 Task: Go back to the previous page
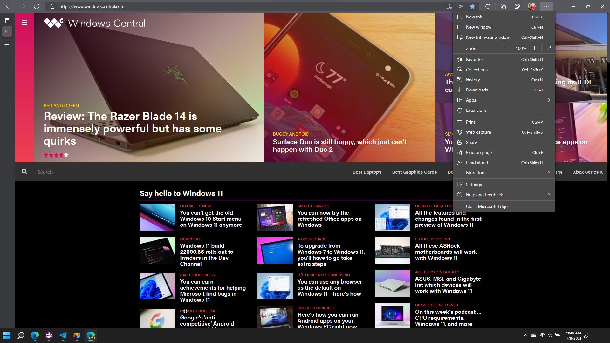pyautogui.click(x=9, y=6)
